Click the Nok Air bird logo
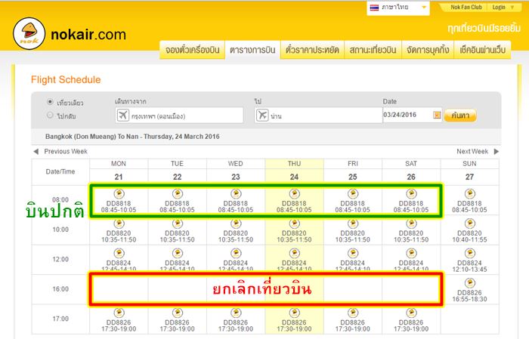529x339 pixels. coord(29,34)
